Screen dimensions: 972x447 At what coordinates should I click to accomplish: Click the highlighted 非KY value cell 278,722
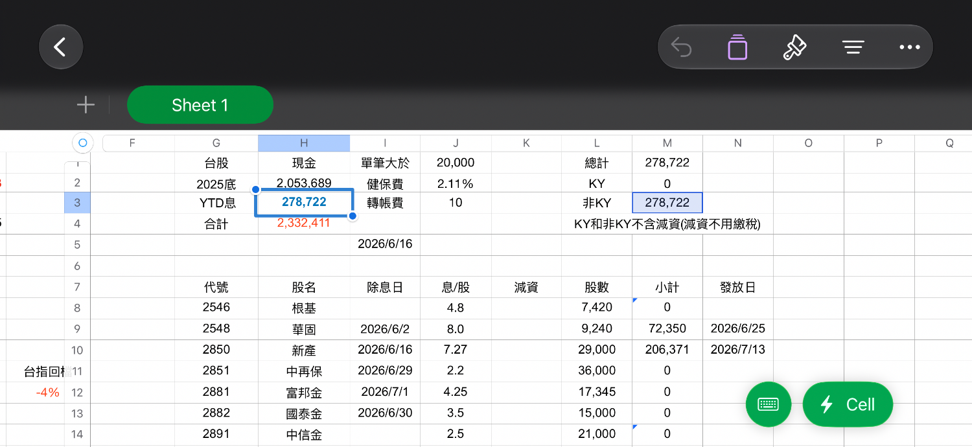coord(667,203)
